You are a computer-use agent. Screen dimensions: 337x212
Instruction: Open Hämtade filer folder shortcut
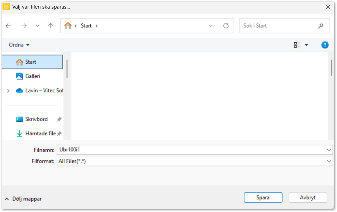tap(40, 134)
